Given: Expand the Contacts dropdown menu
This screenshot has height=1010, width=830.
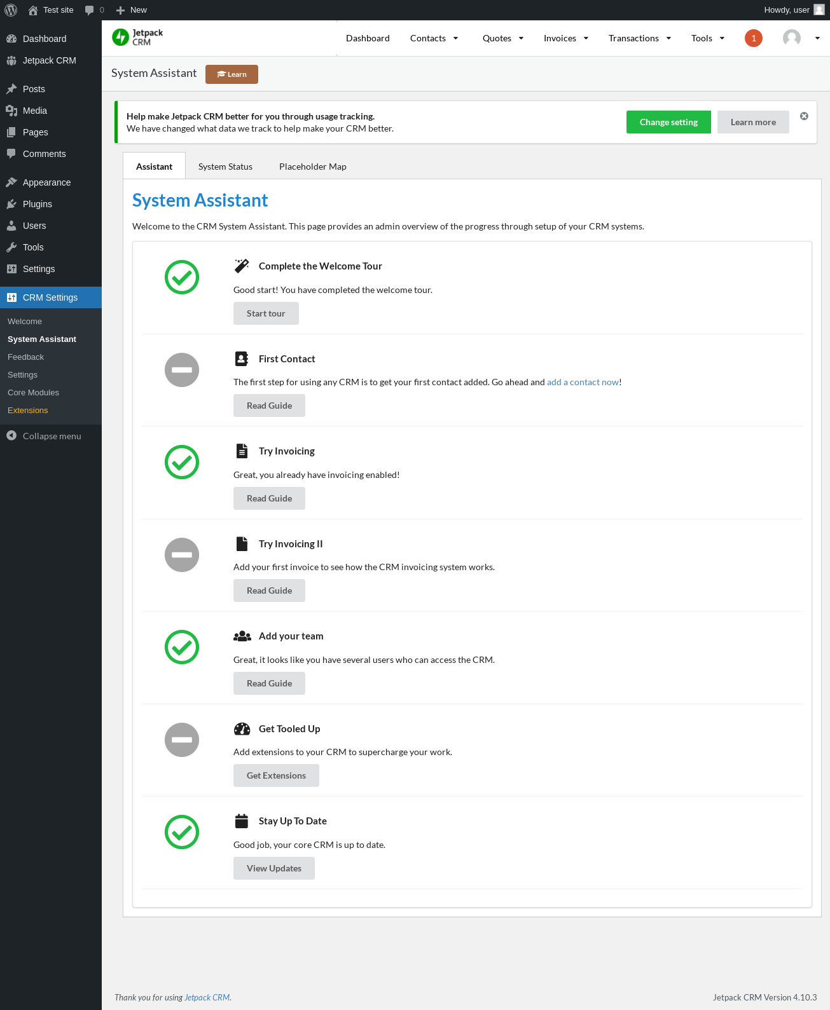Looking at the screenshot, I should (x=434, y=38).
